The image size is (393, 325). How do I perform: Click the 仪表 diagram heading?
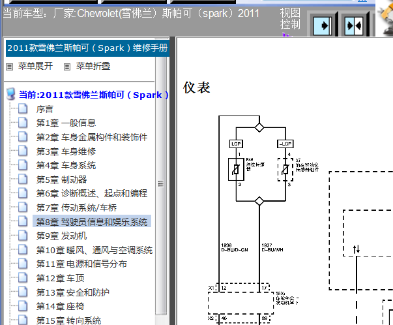[197, 88]
